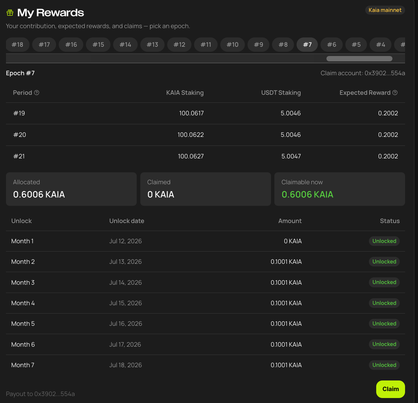Switch to epoch #11
This screenshot has width=418, height=403.
point(206,44)
